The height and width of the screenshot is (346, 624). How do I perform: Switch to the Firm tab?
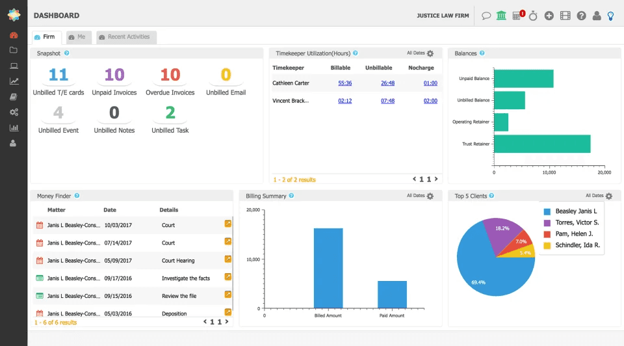47,37
